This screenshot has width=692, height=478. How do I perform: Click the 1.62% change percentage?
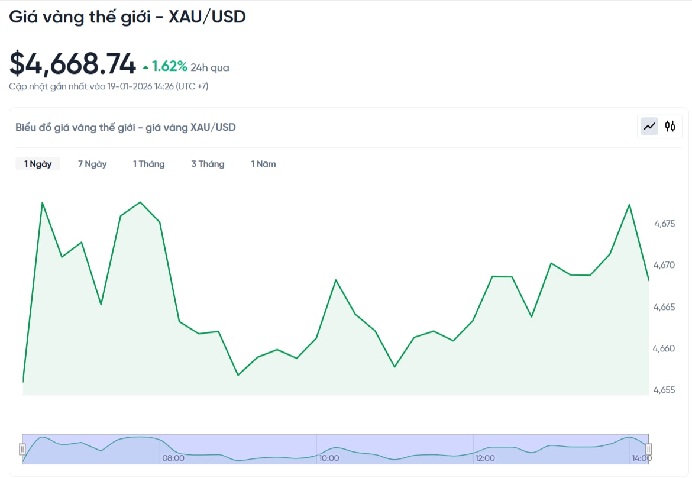170,67
